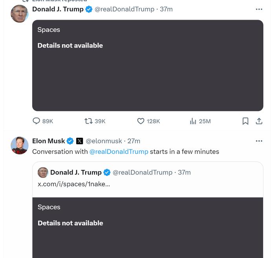Open Donald J. Trump's profile picture in top post

pos(19,14)
